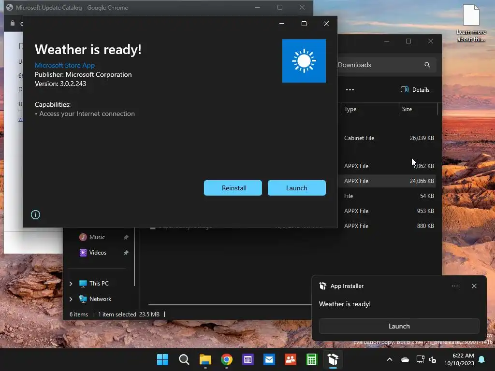Screen dimensions: 495x371
Task: Close the File Explorer window
Action: [431, 41]
